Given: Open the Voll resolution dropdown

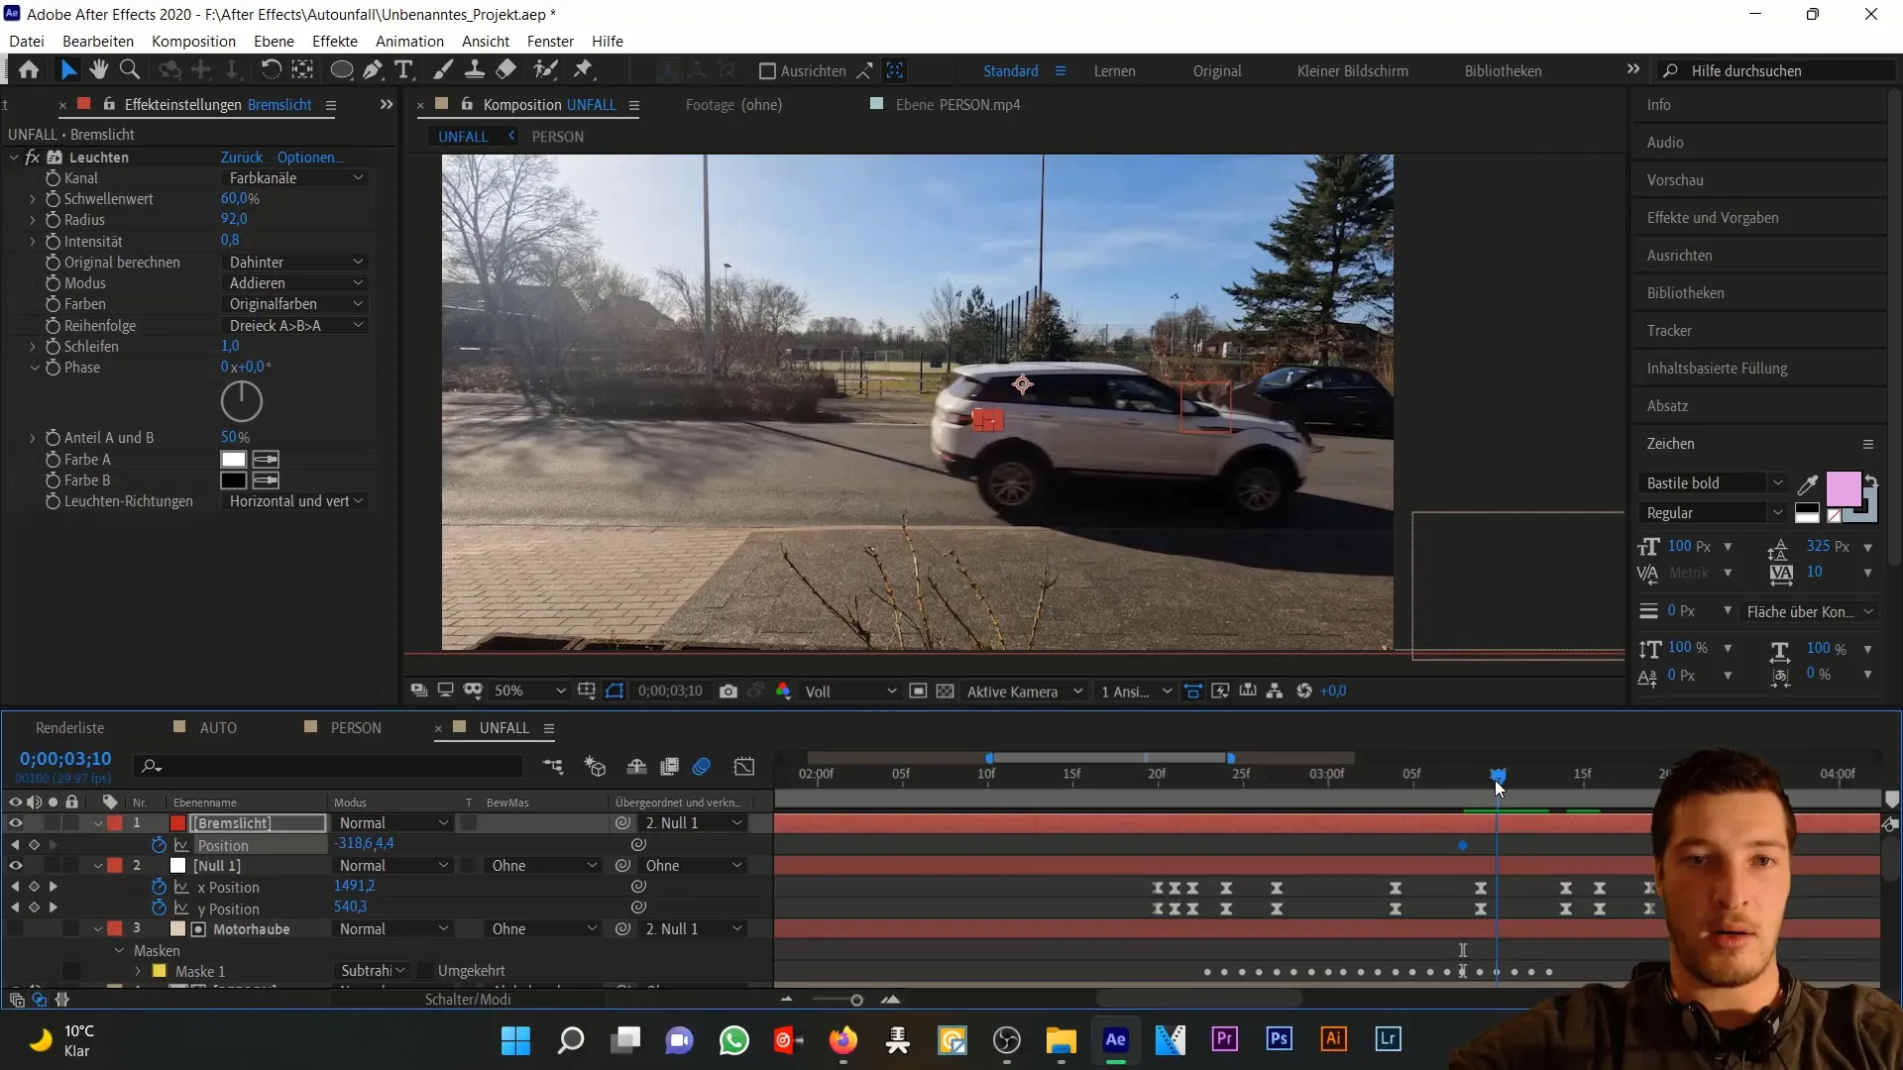Looking at the screenshot, I should 850,692.
